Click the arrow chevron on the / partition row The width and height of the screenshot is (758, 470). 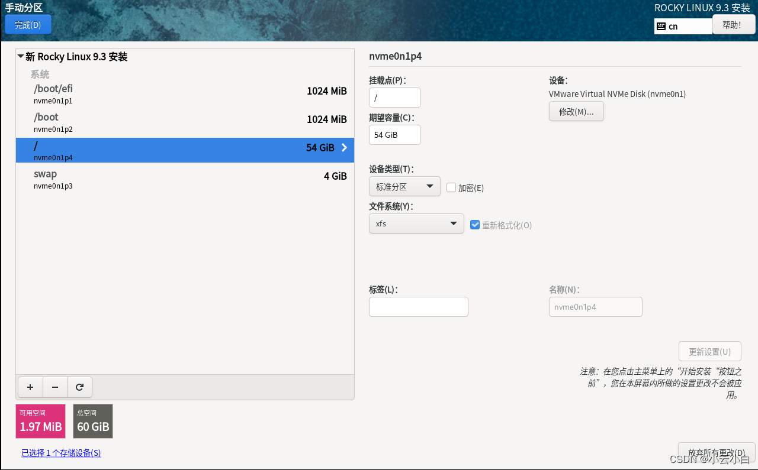tap(344, 148)
